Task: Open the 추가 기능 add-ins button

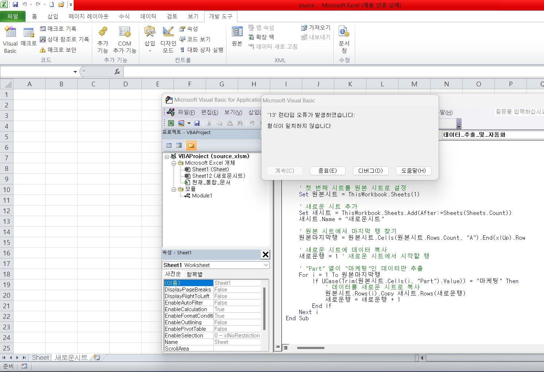Action: pyautogui.click(x=103, y=39)
